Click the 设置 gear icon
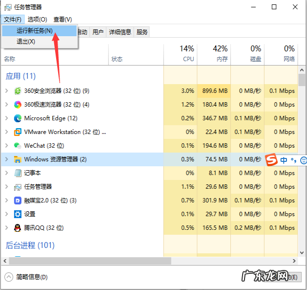 click(18, 214)
